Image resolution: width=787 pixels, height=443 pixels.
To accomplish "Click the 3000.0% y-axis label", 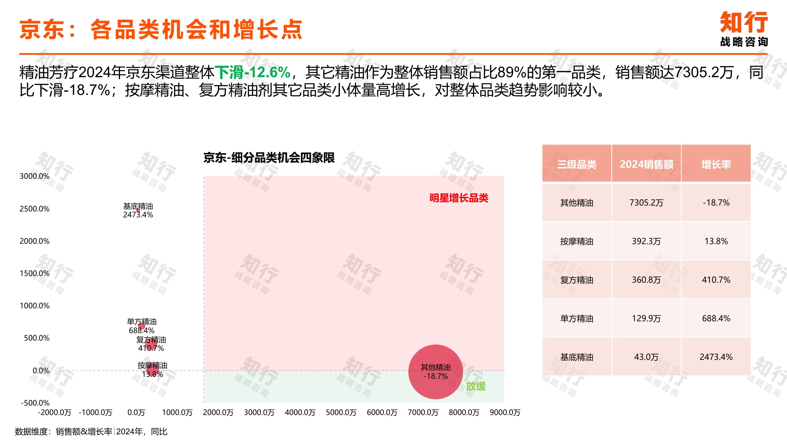I will 35,176.
